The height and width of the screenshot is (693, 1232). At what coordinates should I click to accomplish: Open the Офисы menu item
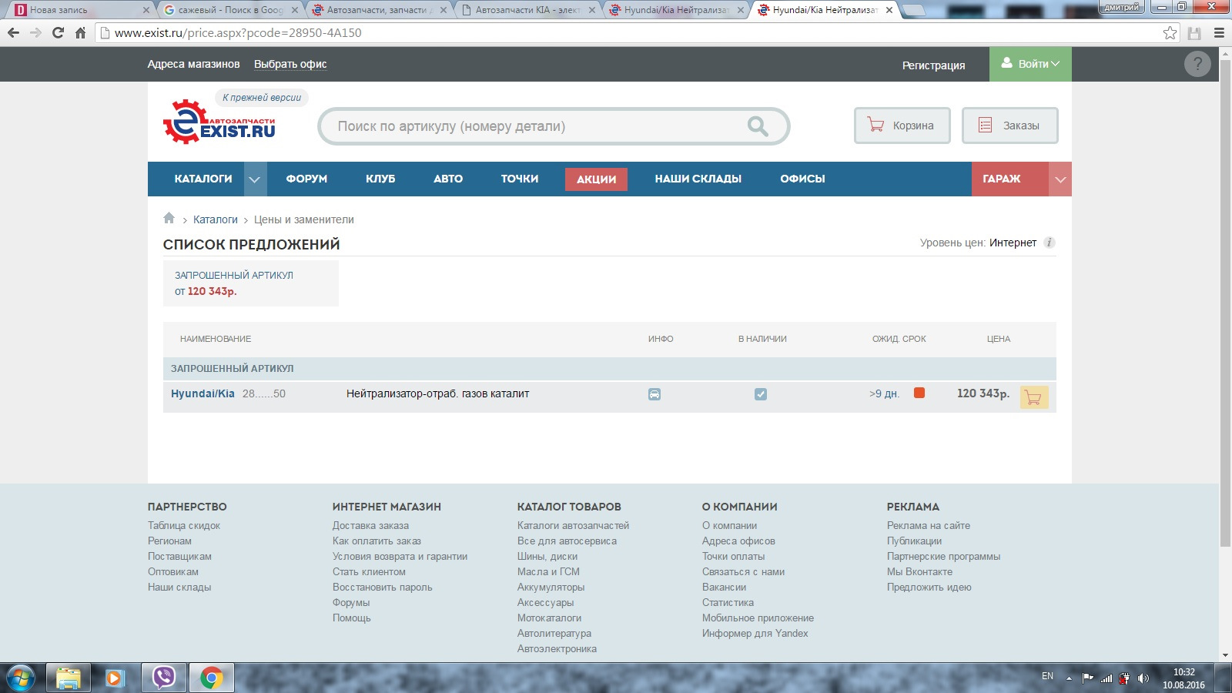[x=802, y=179]
